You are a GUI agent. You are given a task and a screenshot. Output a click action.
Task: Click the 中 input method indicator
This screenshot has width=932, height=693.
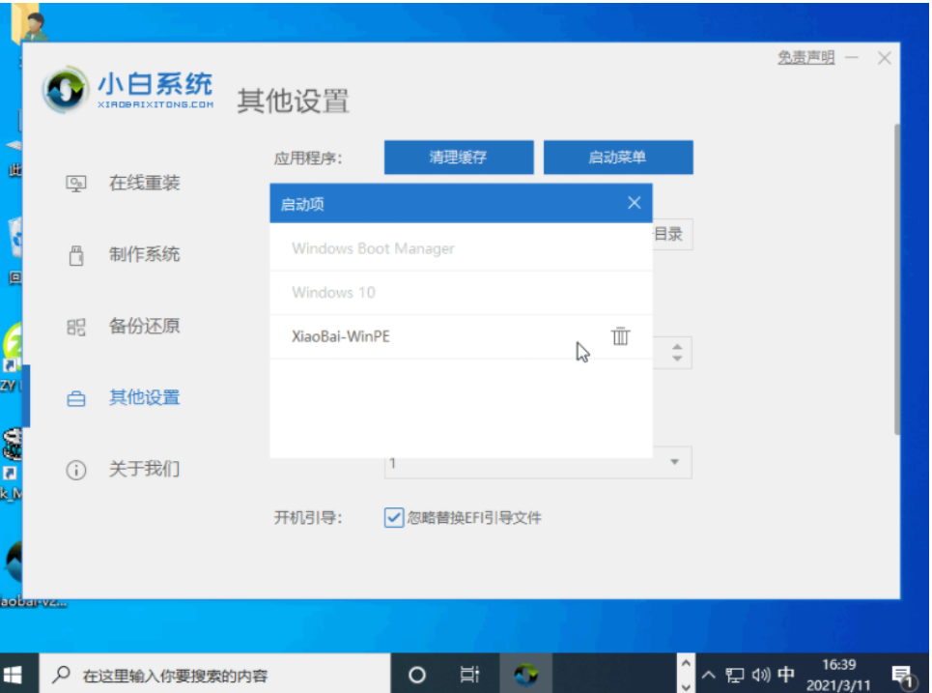coord(787,673)
